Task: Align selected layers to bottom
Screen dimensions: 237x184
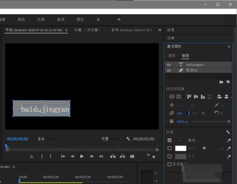Action: (x=203, y=96)
